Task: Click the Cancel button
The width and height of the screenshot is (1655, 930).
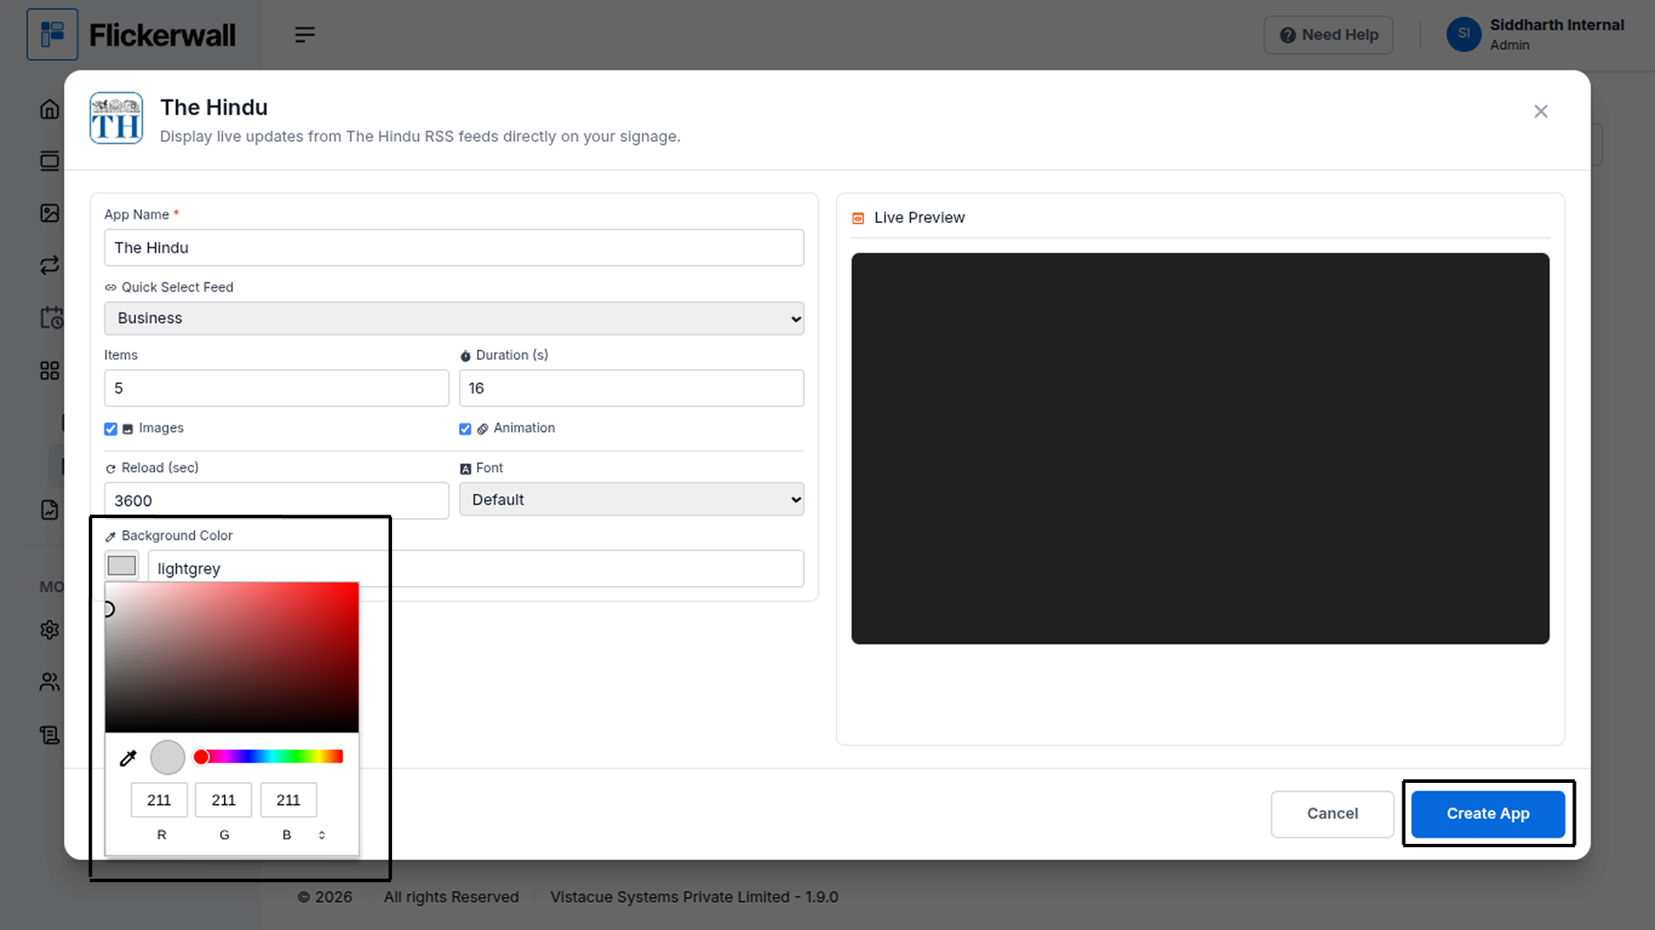Action: 1332,813
